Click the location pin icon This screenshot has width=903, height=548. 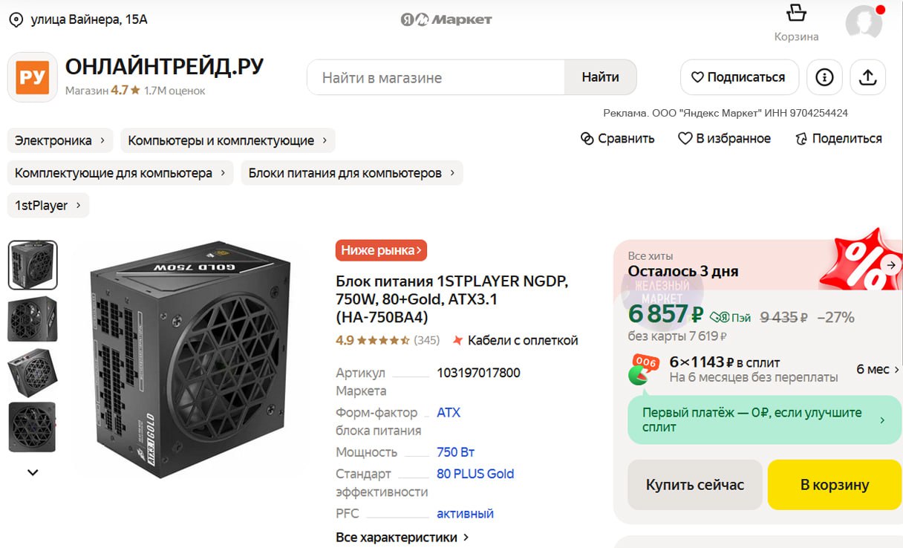point(16,19)
